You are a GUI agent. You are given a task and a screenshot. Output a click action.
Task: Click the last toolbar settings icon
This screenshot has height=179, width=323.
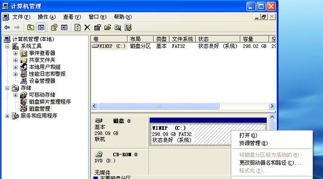coord(128,27)
